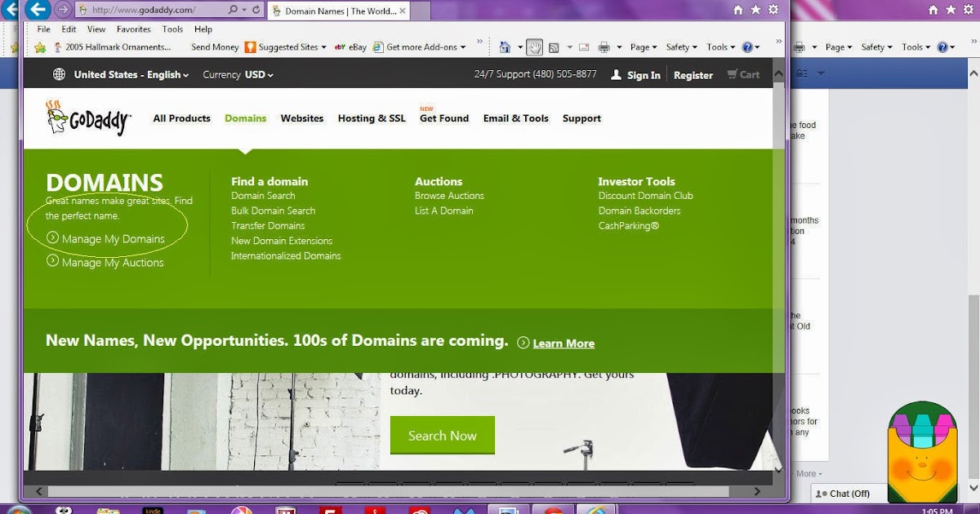Click the shopping Cart icon

coord(731,74)
